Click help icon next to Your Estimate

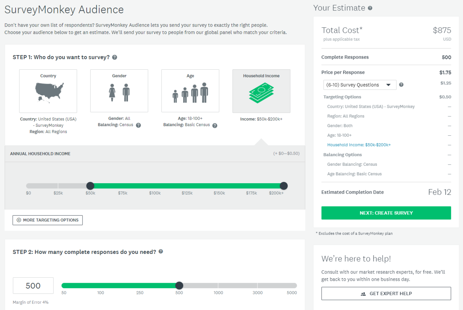point(370,8)
